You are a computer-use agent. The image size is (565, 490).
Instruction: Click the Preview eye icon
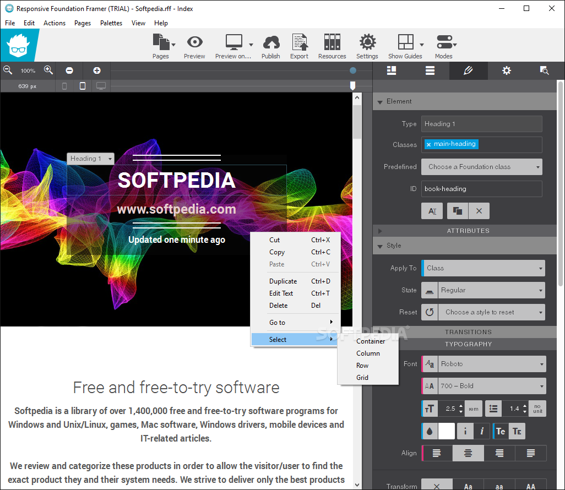point(194,42)
